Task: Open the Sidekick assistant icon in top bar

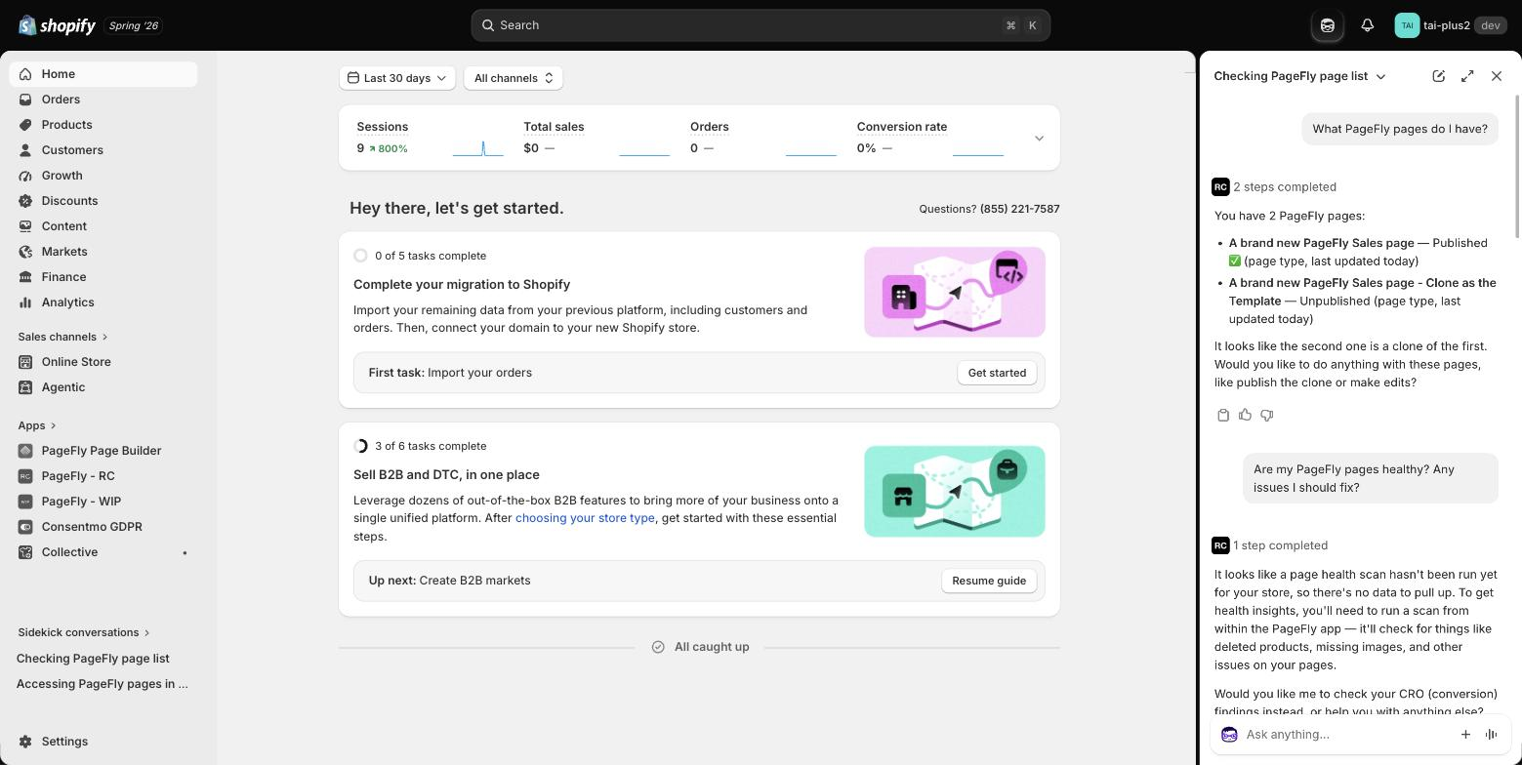Action: [1328, 25]
